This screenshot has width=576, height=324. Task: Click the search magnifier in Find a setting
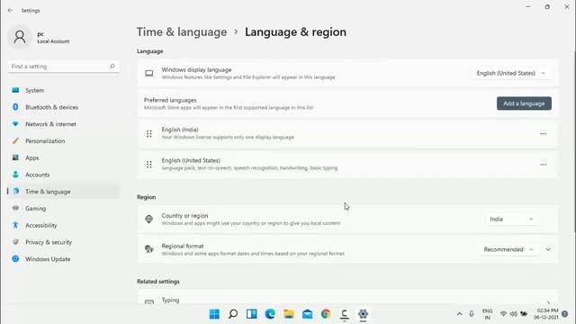pyautogui.click(x=112, y=66)
